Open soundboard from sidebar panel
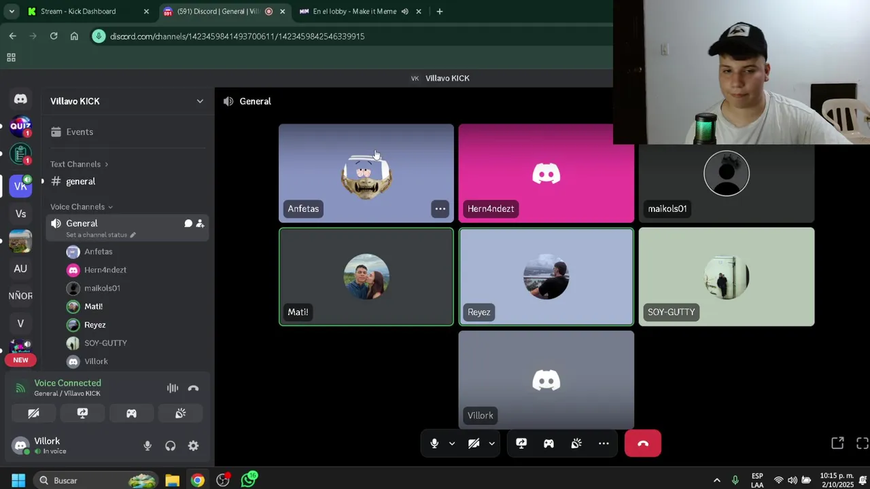The height and width of the screenshot is (489, 870). click(180, 413)
